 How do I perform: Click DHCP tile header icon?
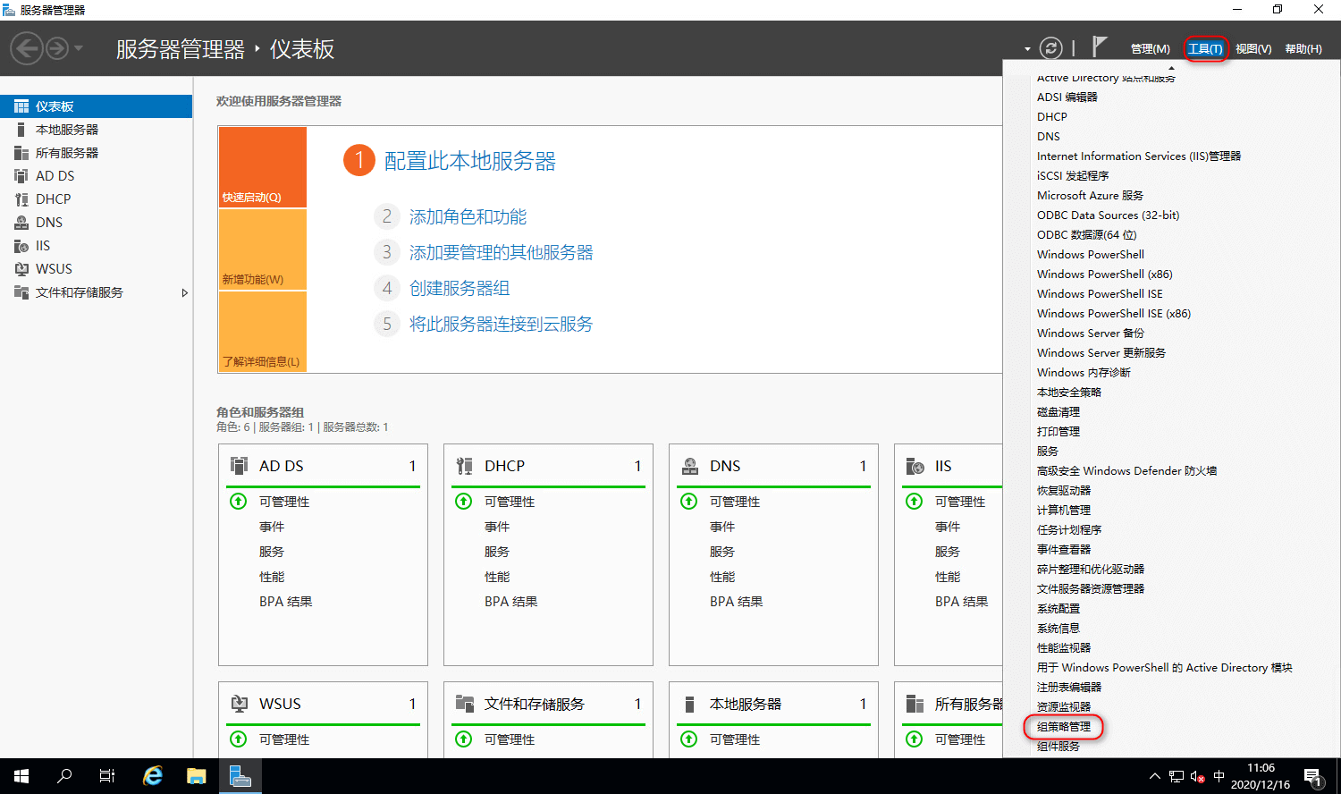pos(465,466)
